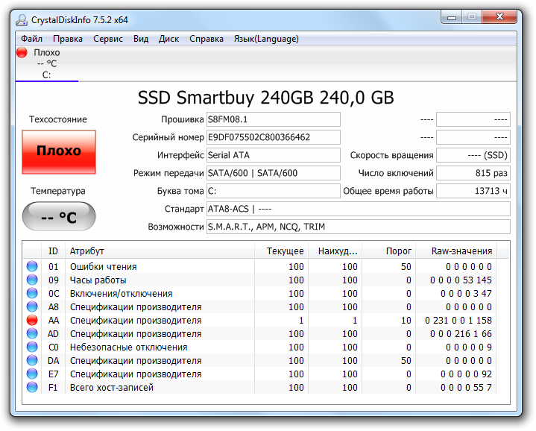This screenshot has height=431, width=536.
Task: Click the red disk status icon for drive C:
Action: pyautogui.click(x=22, y=53)
